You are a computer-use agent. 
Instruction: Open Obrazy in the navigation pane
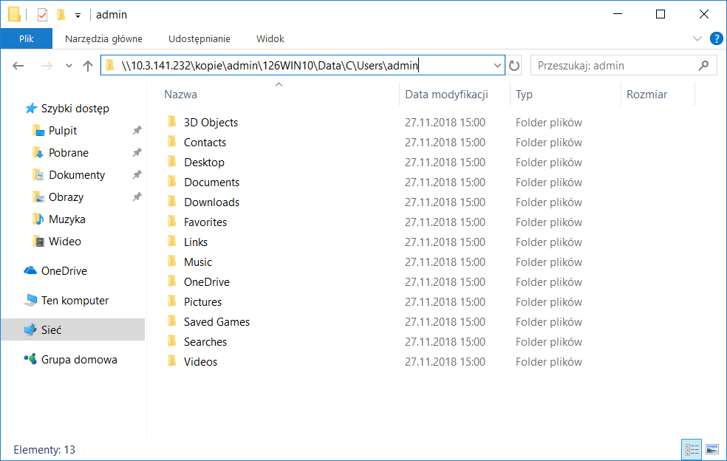pos(66,197)
